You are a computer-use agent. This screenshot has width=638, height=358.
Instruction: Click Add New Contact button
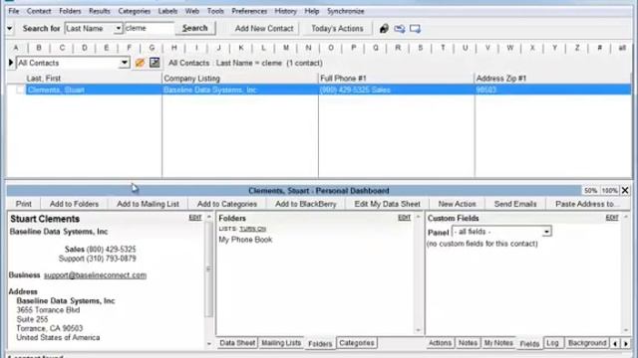(264, 29)
